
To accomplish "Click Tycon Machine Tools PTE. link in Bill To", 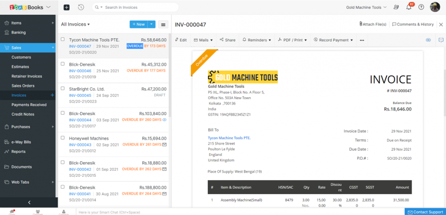I will tap(229, 138).
